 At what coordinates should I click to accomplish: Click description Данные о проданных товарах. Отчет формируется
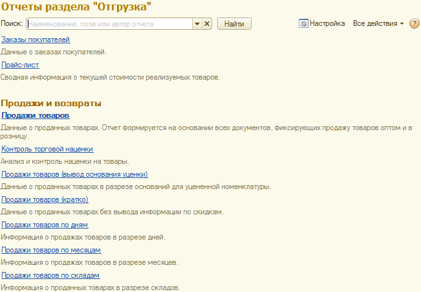(206, 131)
